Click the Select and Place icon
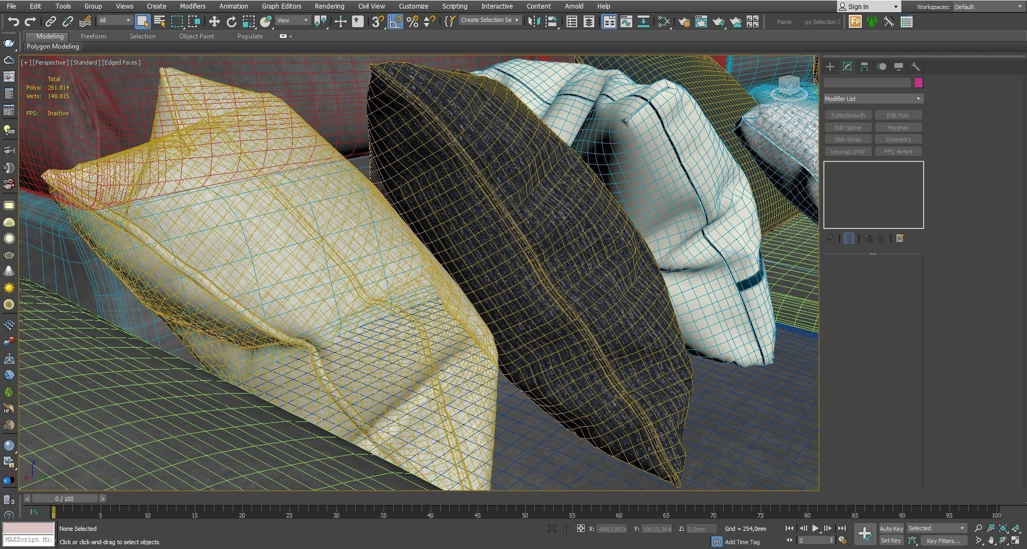1027x549 pixels. [x=266, y=21]
